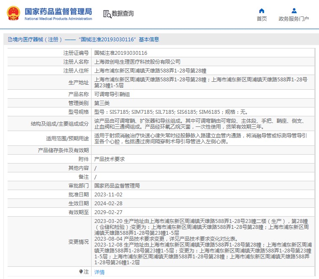
Task: Select expiry date 2029-02-27
Action: point(108,212)
